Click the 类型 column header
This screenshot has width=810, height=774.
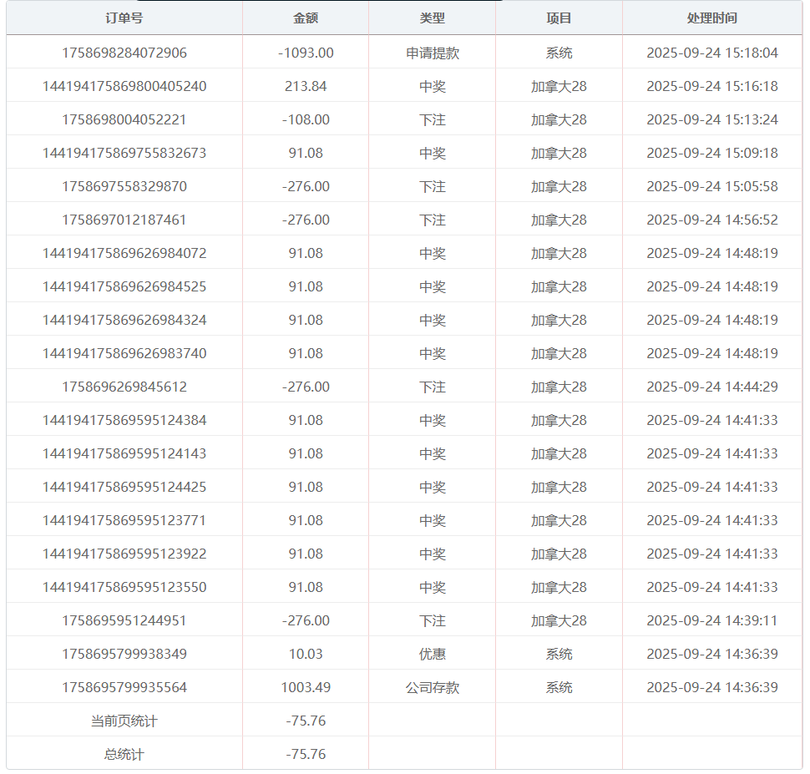(431, 18)
